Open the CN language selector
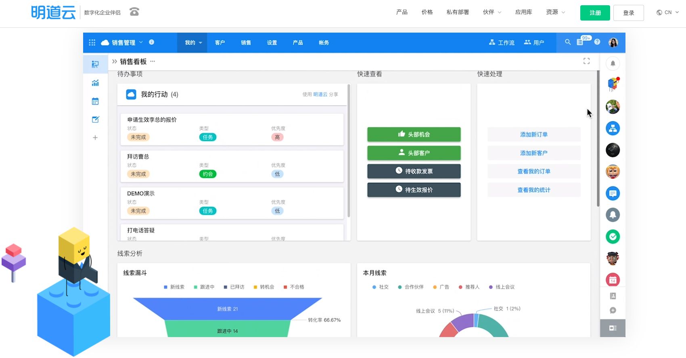Viewport: 686px width, 358px height. click(x=667, y=12)
